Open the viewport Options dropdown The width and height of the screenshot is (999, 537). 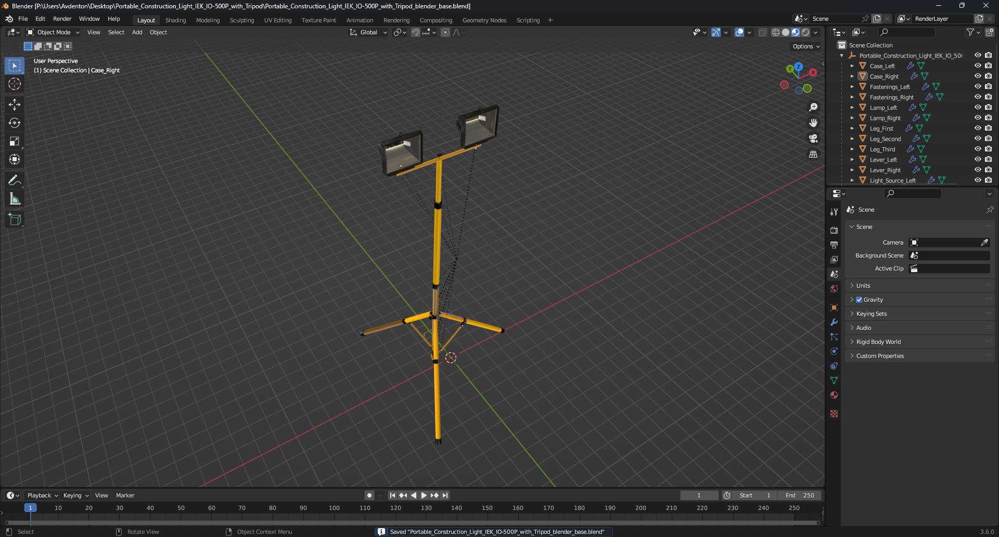(806, 46)
